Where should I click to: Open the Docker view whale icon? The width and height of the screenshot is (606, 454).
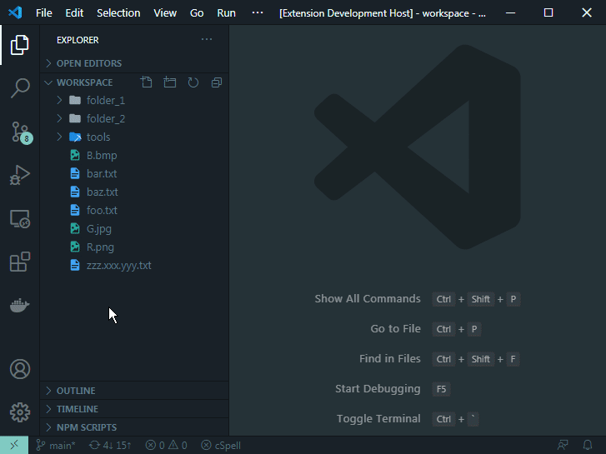20,305
